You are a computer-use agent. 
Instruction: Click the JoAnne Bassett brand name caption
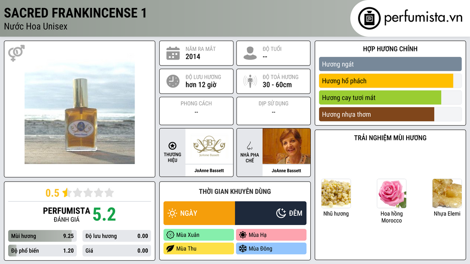pos(209,170)
